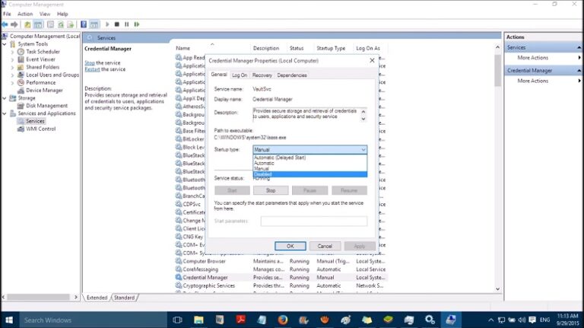This screenshot has width=584, height=328.
Task: Click the Restart Service toolbar icon
Action: [x=135, y=24]
